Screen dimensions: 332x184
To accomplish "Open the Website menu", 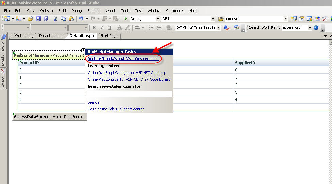I will click(46, 11).
